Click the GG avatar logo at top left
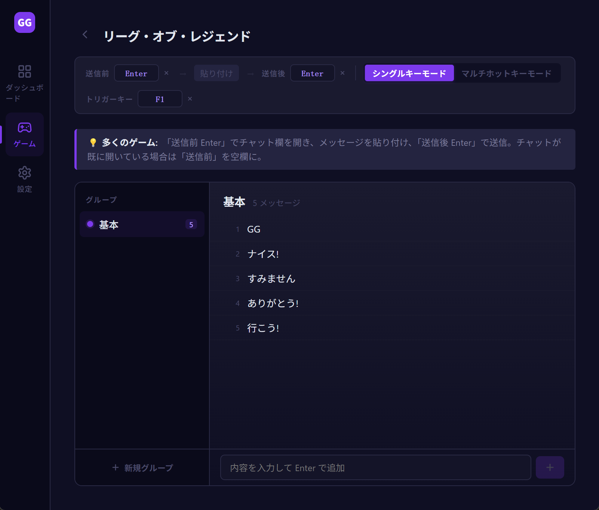Screen dimensions: 599x510 coord(24,23)
